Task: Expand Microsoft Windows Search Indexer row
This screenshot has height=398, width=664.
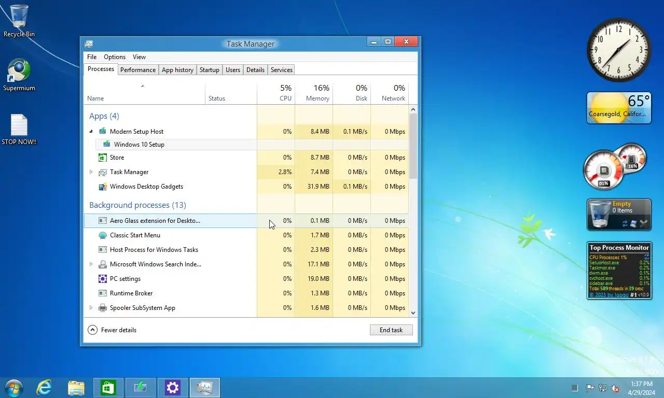Action: (x=91, y=264)
